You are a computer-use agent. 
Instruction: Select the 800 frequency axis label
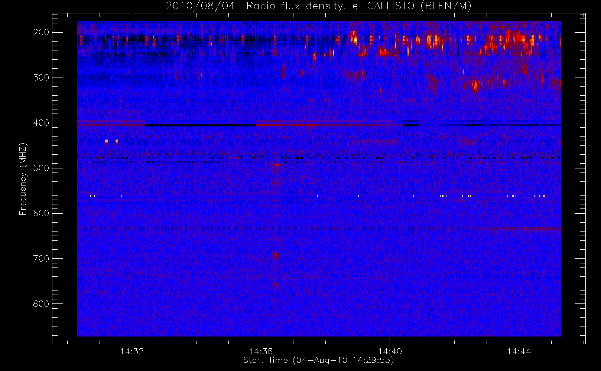(41, 304)
